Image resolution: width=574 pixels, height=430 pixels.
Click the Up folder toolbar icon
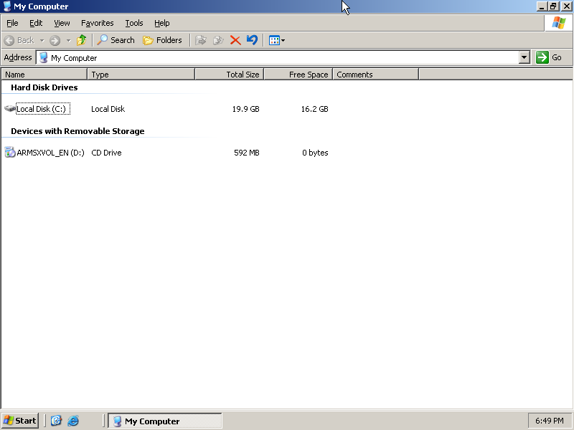(x=82, y=40)
